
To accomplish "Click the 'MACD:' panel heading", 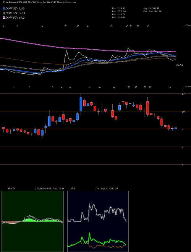I will click(x=11, y=189).
